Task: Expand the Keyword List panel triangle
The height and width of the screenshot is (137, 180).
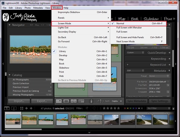Action: point(169,65)
